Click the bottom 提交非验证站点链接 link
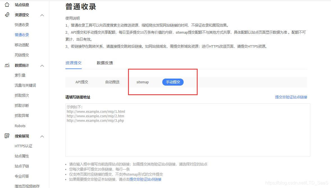The image size is (331, 188). click(x=145, y=179)
